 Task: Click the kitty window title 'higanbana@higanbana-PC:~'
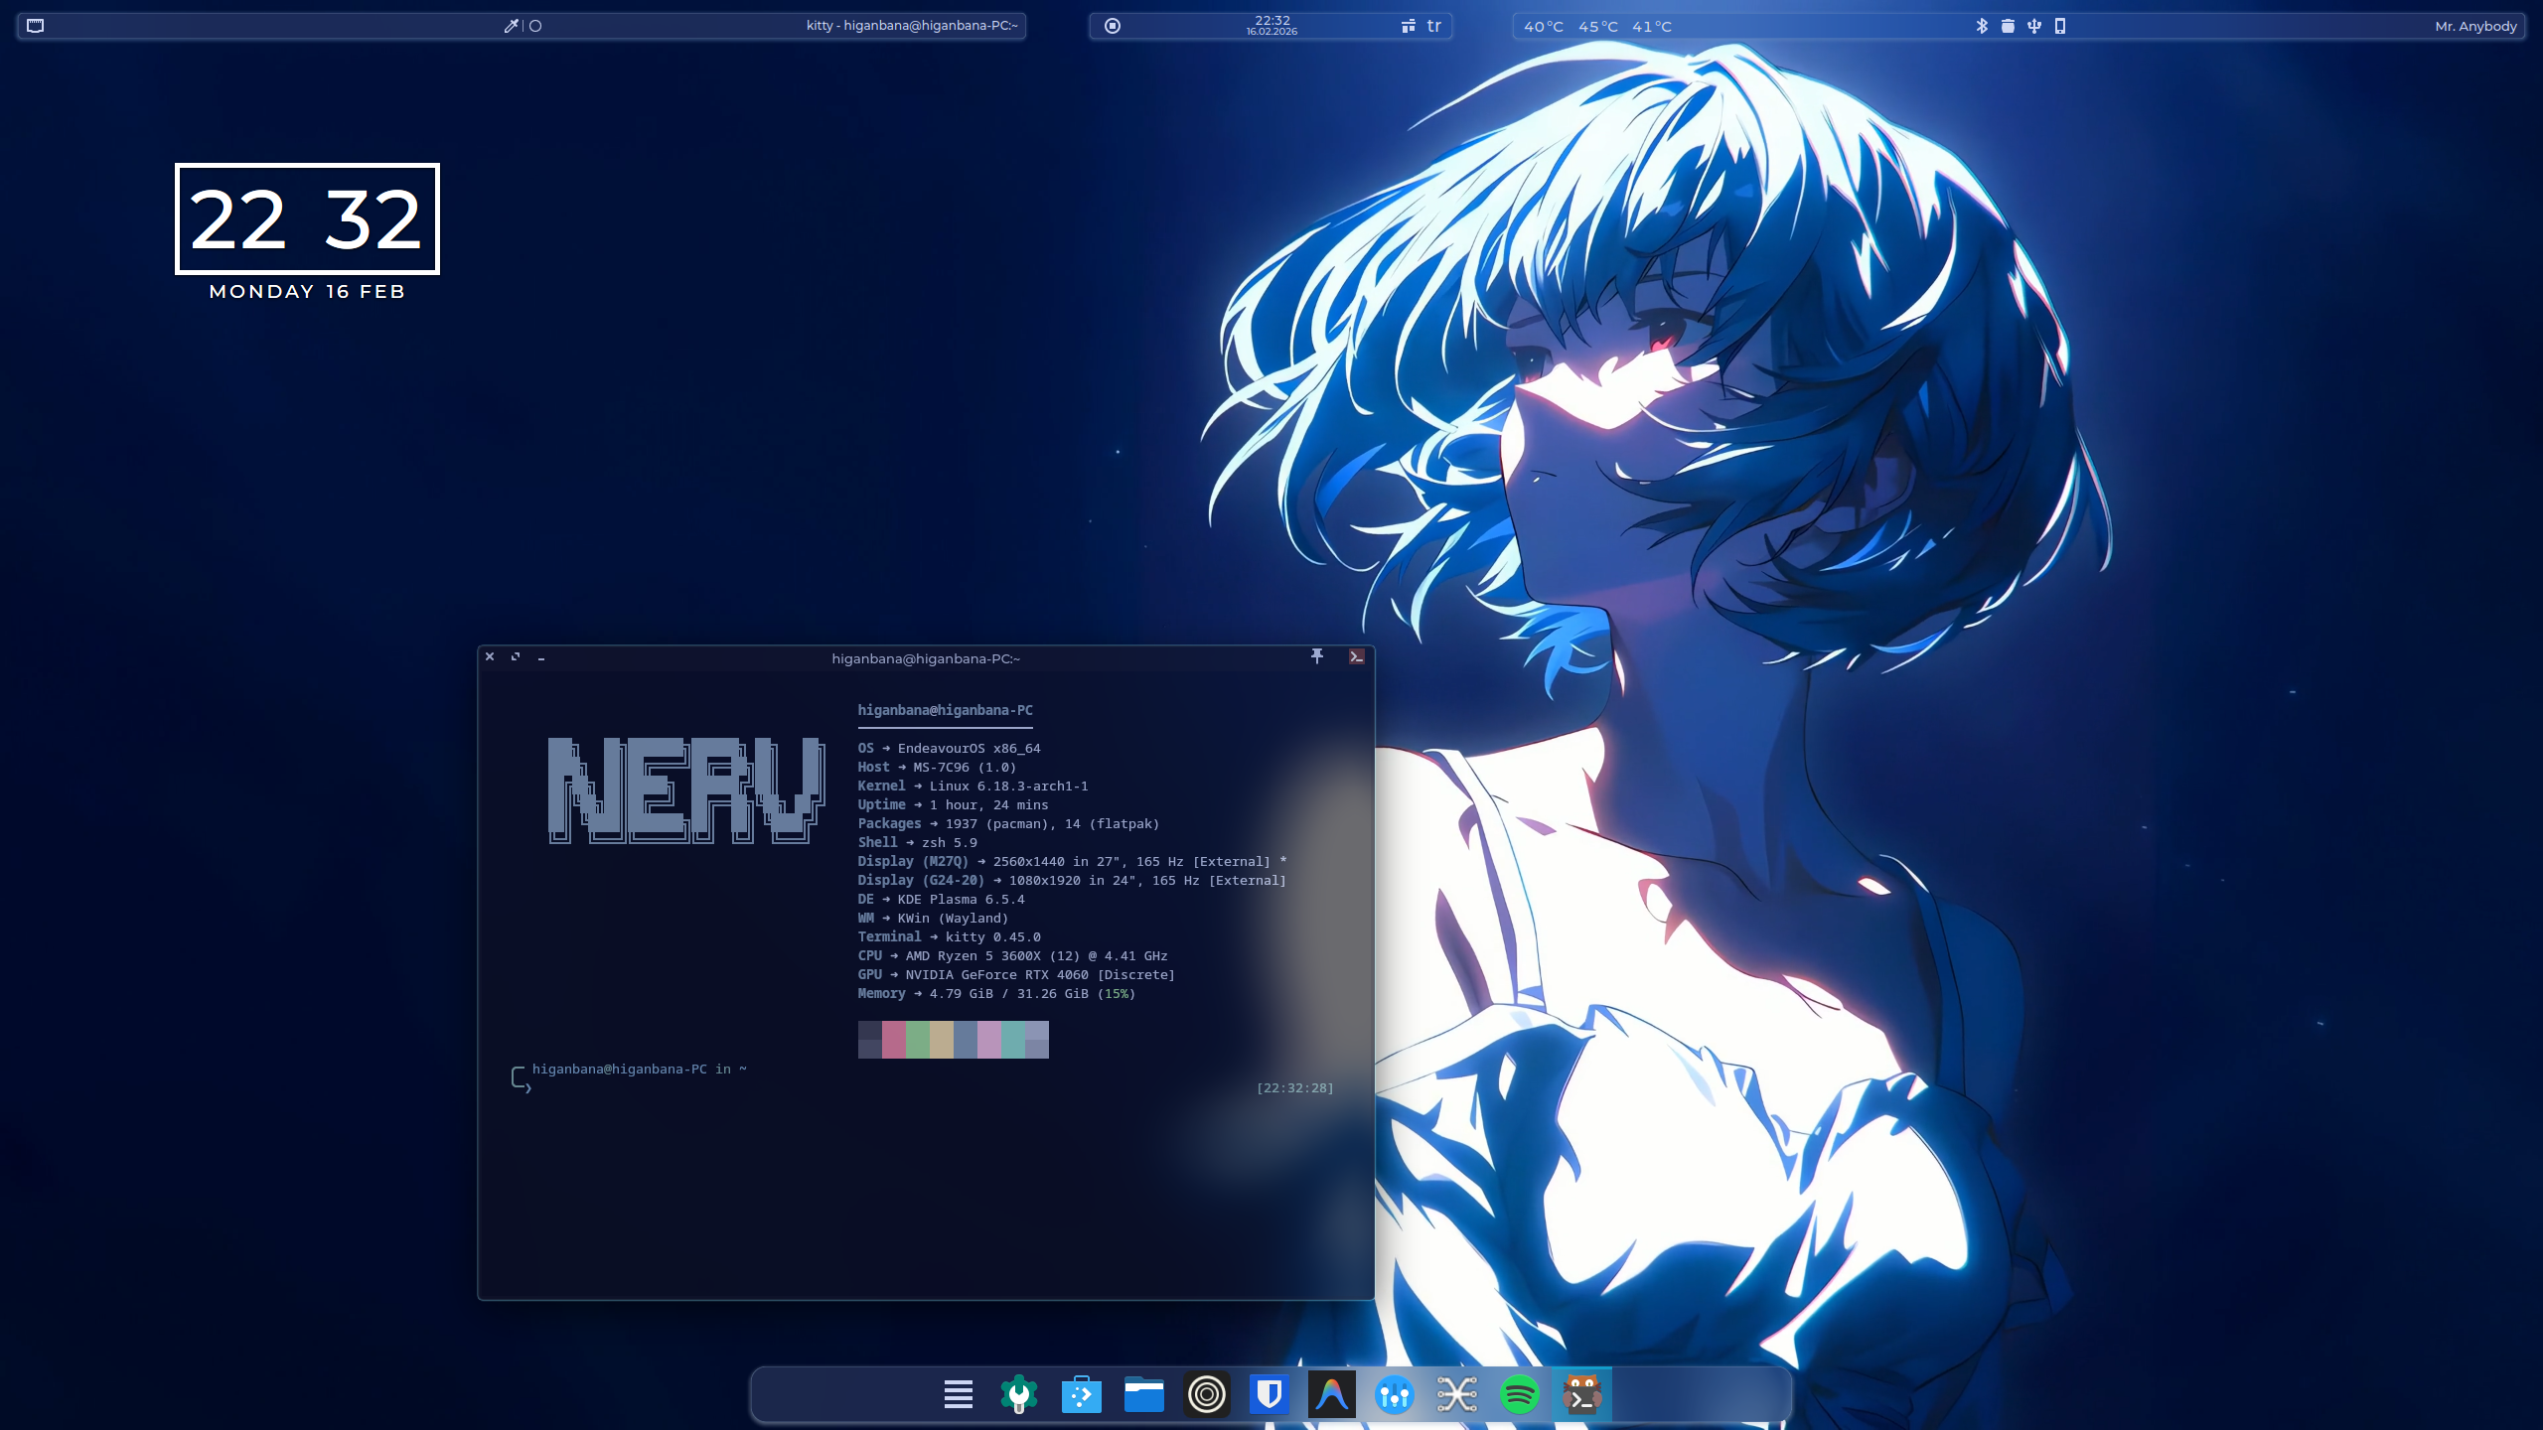point(926,658)
